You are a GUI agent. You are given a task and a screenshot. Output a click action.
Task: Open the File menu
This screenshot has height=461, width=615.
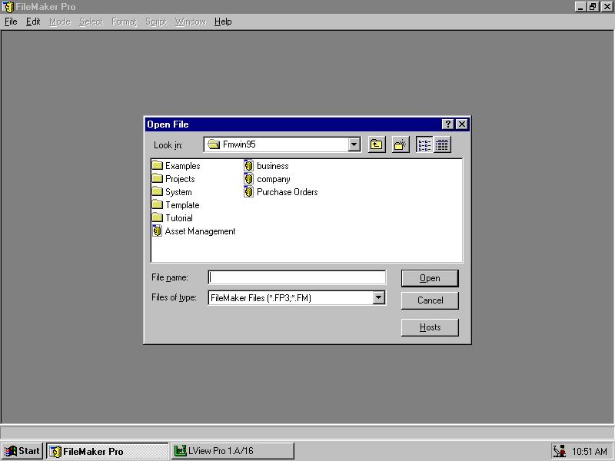pyautogui.click(x=11, y=22)
